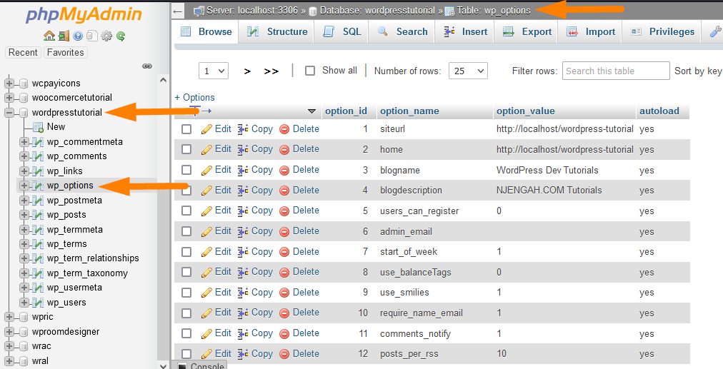Image resolution: width=723 pixels, height=369 pixels.
Task: Click the Favorites button
Action: coord(66,53)
